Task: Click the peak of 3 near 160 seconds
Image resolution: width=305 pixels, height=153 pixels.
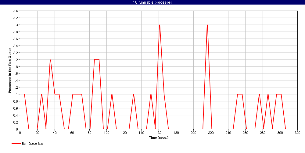Action: 160,25
